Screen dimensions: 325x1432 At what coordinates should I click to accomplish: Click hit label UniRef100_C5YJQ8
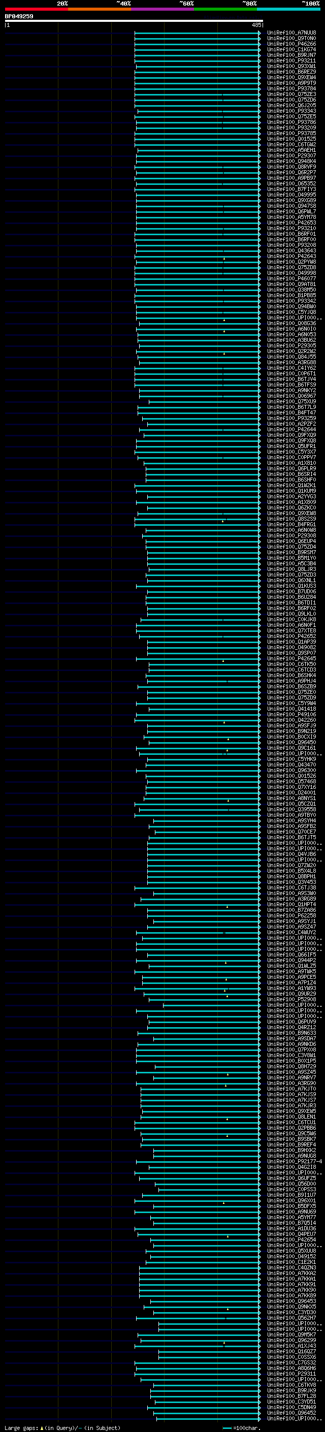pyautogui.click(x=291, y=312)
